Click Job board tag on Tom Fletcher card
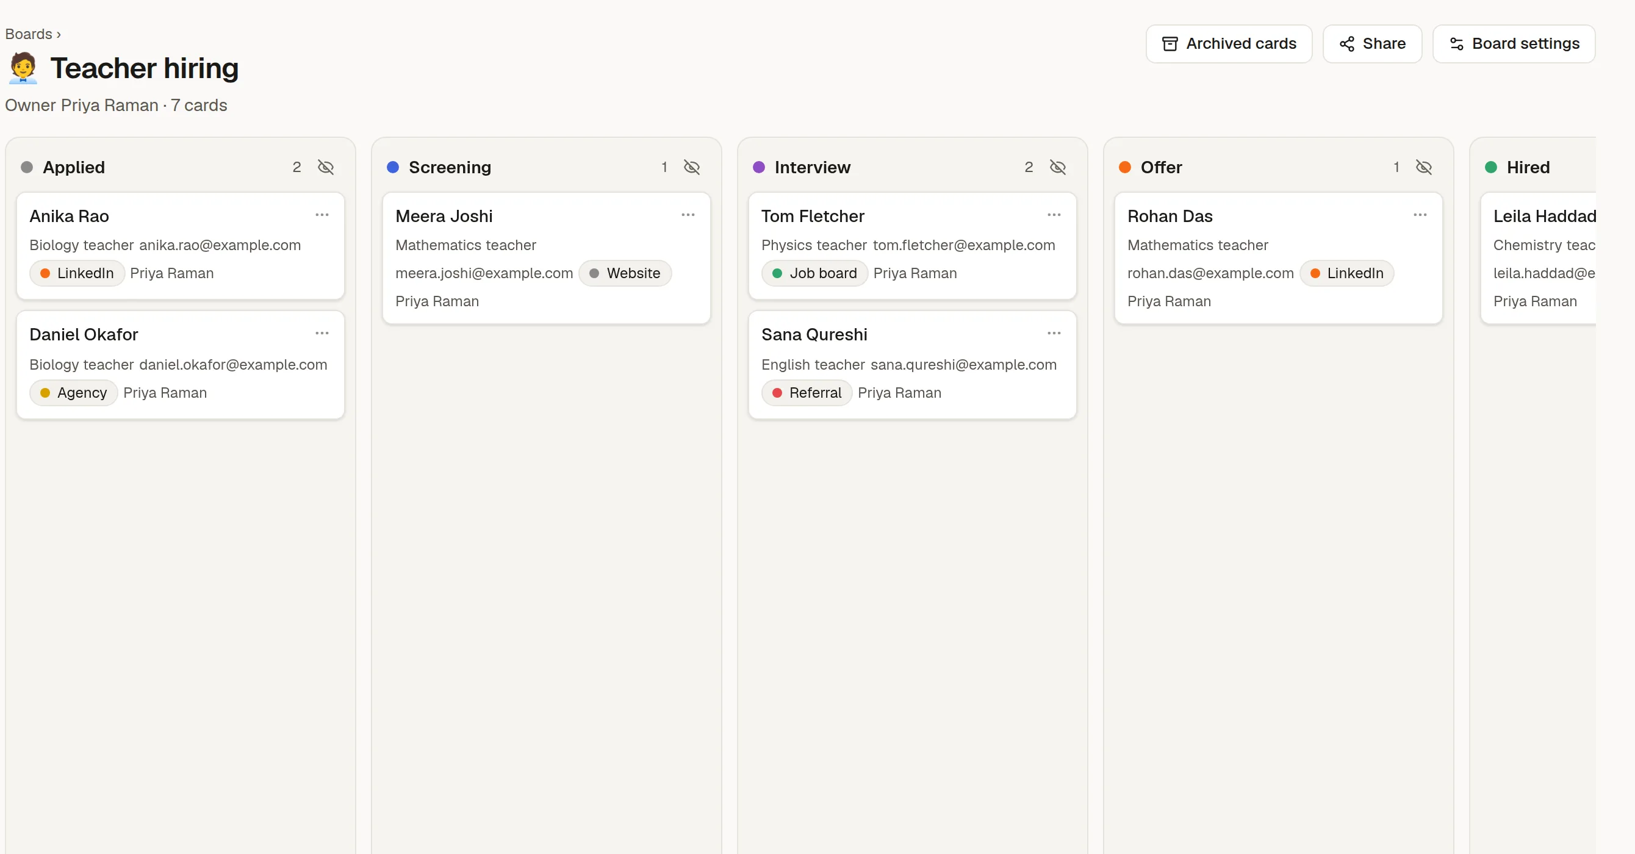The image size is (1635, 854). point(815,273)
